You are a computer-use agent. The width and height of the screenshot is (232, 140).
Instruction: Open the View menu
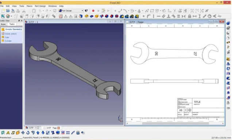(14, 6)
